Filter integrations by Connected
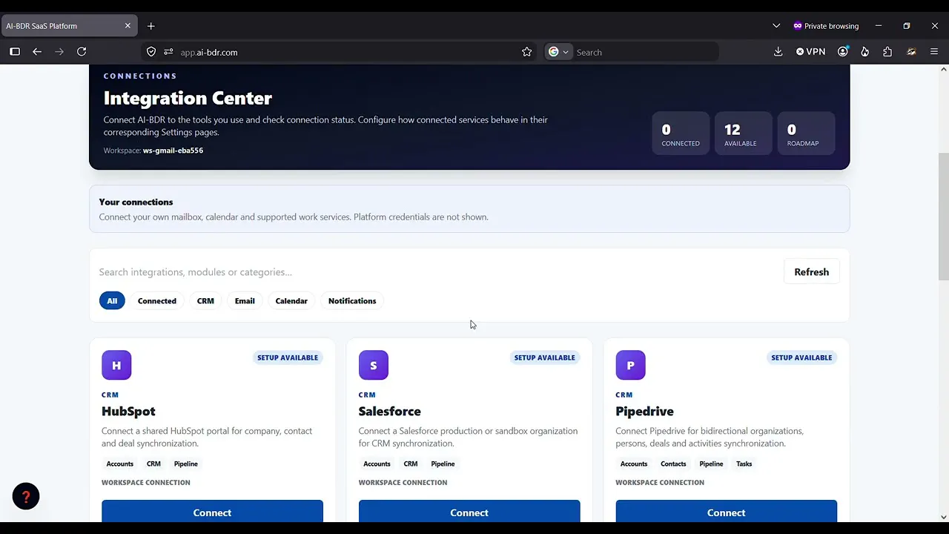 click(157, 301)
